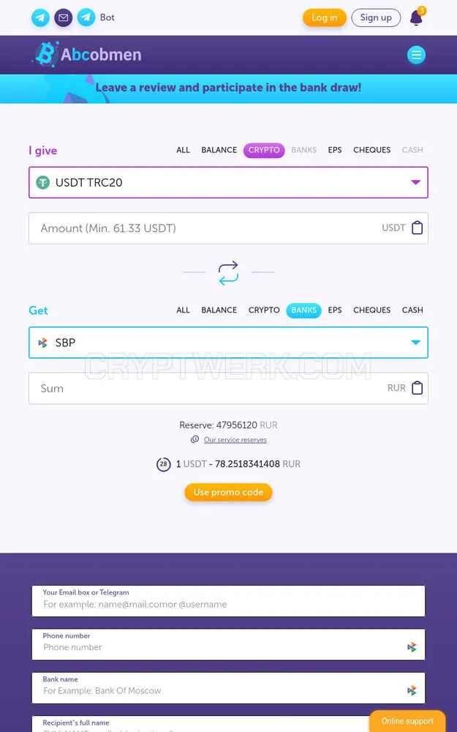Open the SBP selector in Bank name field
The height and width of the screenshot is (732, 457).
coord(412,690)
